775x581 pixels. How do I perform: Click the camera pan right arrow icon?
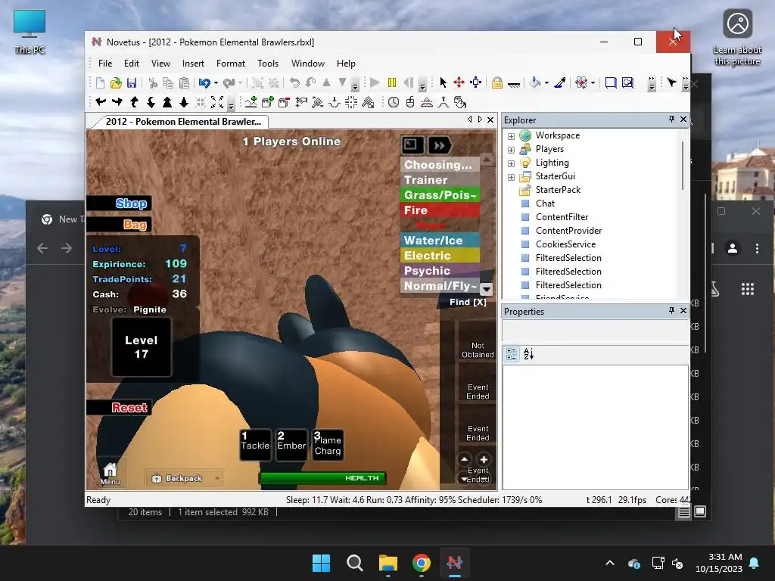pos(117,102)
